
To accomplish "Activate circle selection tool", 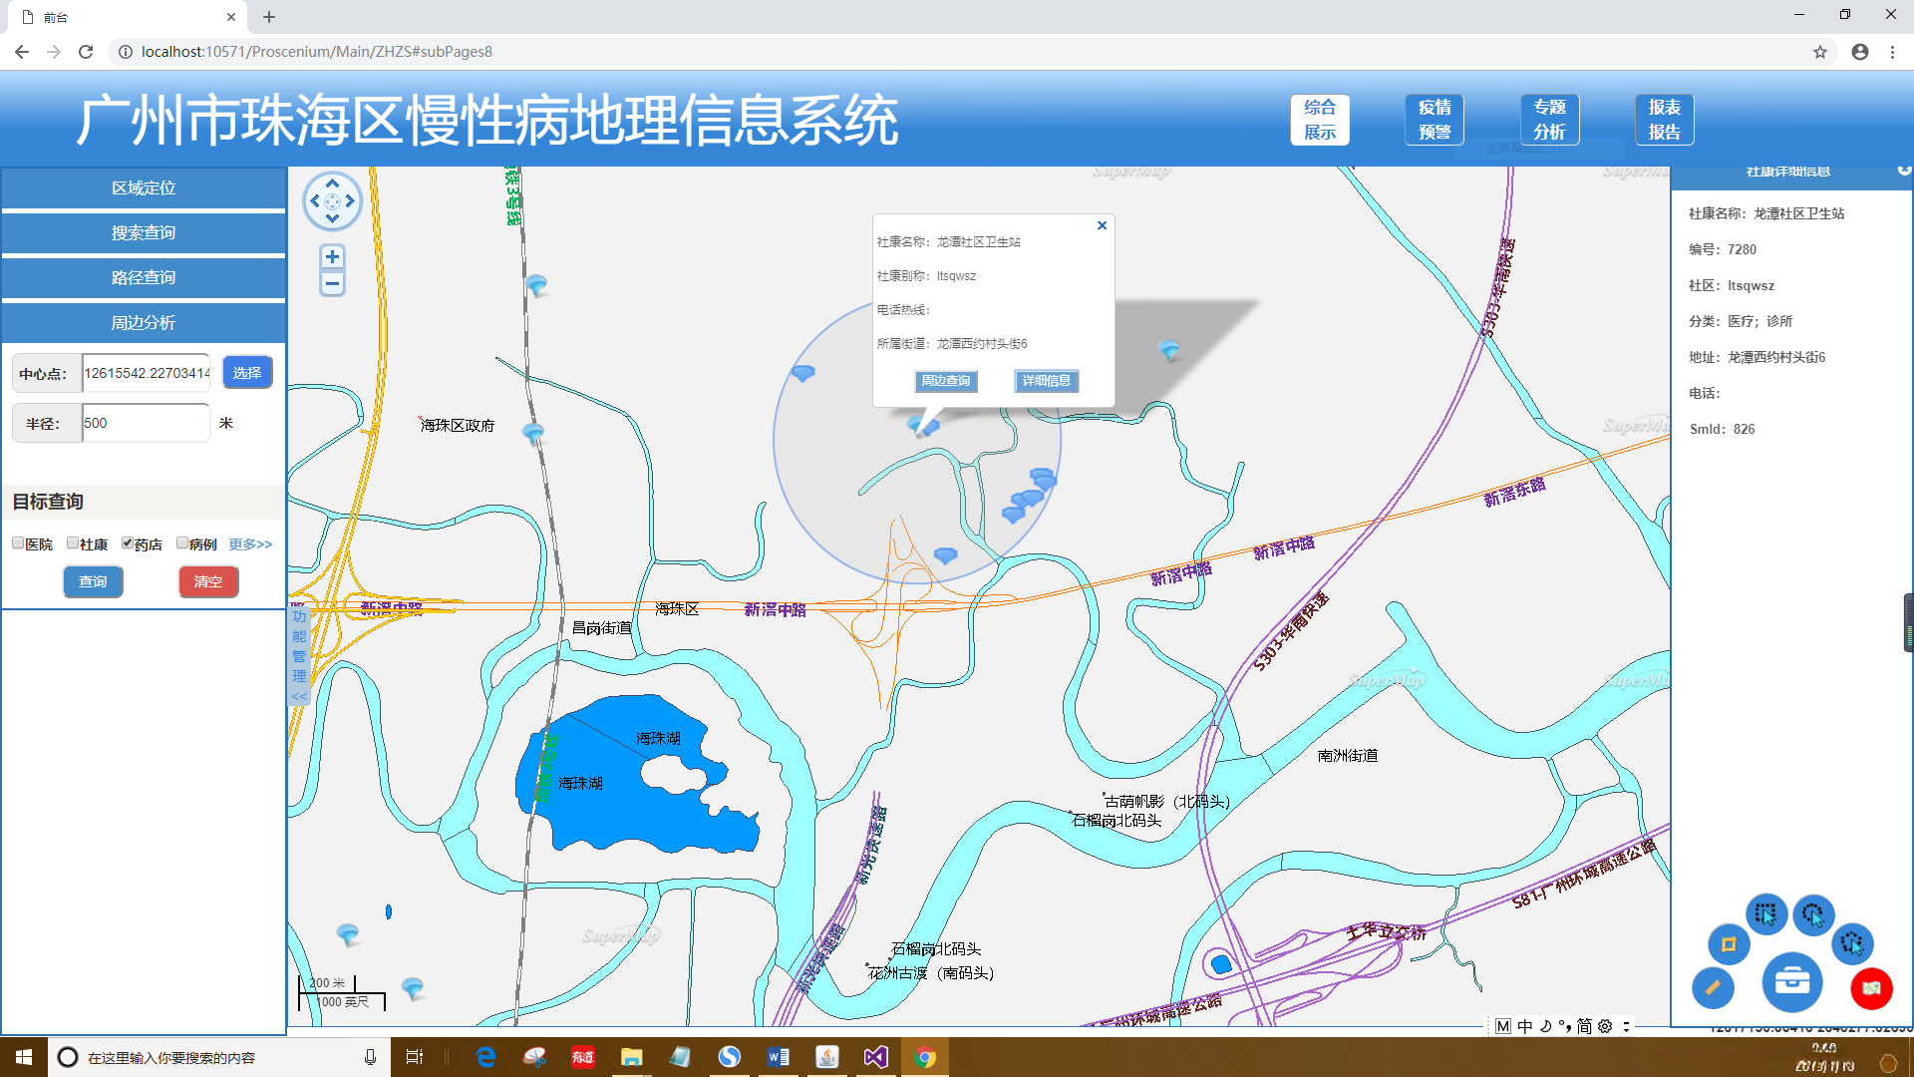I will click(1812, 913).
